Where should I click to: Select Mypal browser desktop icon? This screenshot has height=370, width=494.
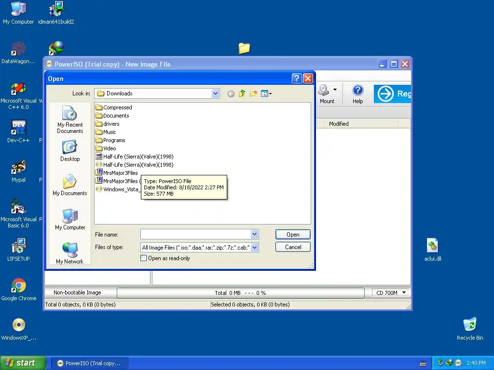[18, 172]
